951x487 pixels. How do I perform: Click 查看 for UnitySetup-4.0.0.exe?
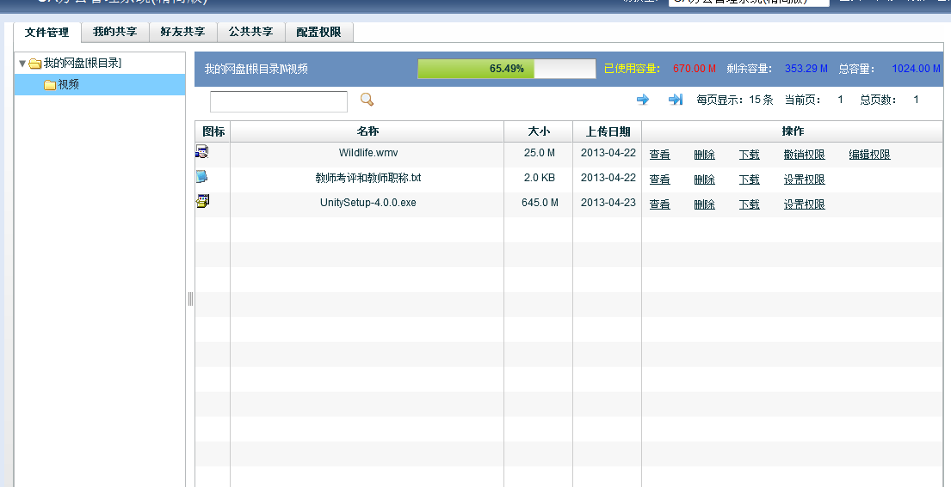pyautogui.click(x=660, y=204)
